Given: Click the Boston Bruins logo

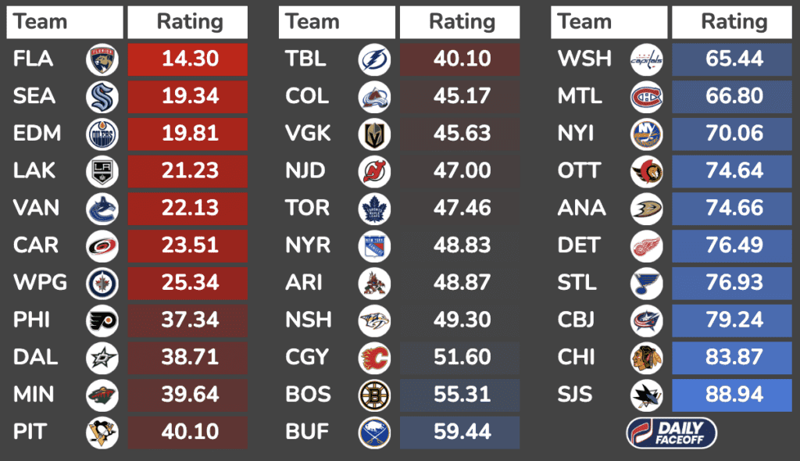Looking at the screenshot, I should (374, 395).
